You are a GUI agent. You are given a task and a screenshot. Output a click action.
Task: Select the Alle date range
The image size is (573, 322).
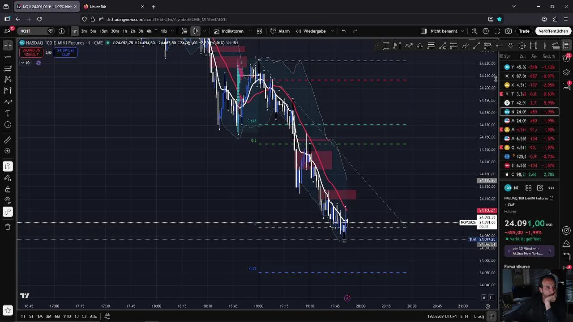point(94,316)
